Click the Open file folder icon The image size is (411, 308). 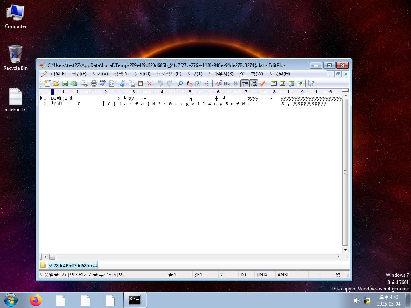click(x=56, y=83)
